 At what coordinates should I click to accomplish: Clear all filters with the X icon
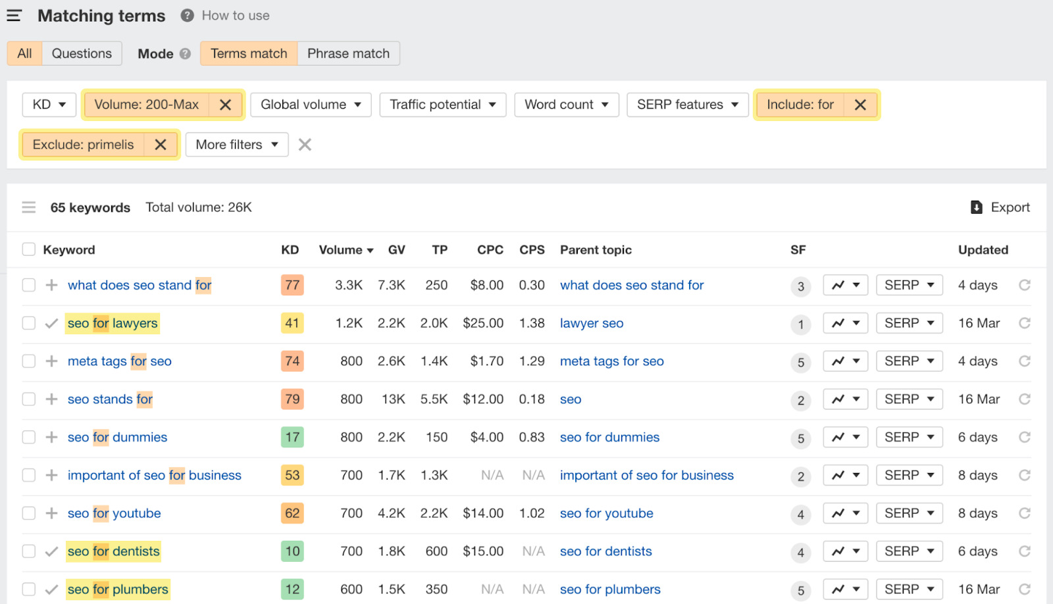coord(305,144)
